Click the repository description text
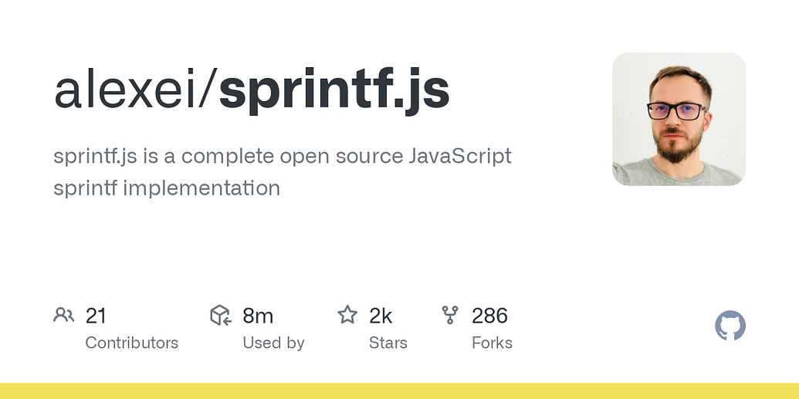Viewport: 799px width, 399px height. [283, 172]
